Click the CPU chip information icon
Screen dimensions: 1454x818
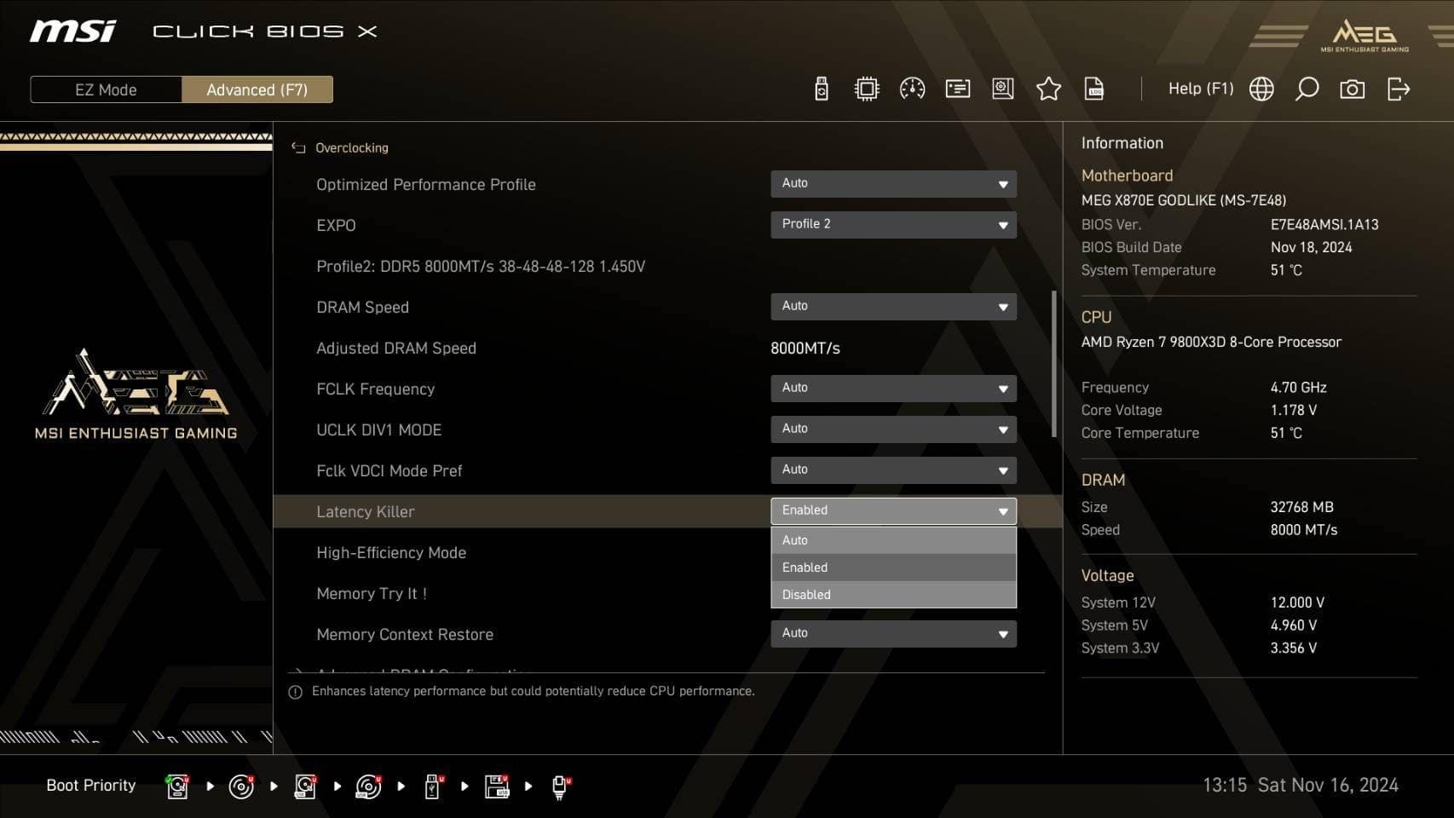867,88
